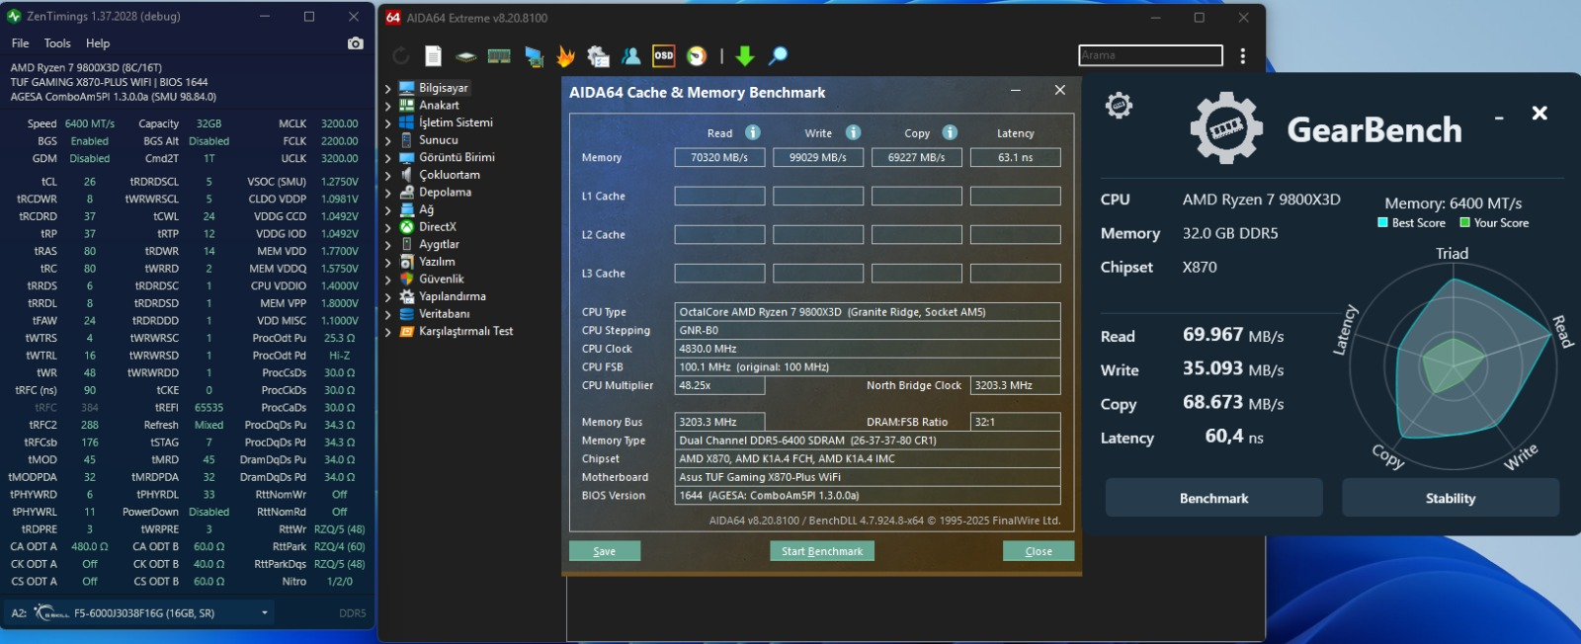Launch the flame stability test icon
1581x644 pixels.
[565, 56]
